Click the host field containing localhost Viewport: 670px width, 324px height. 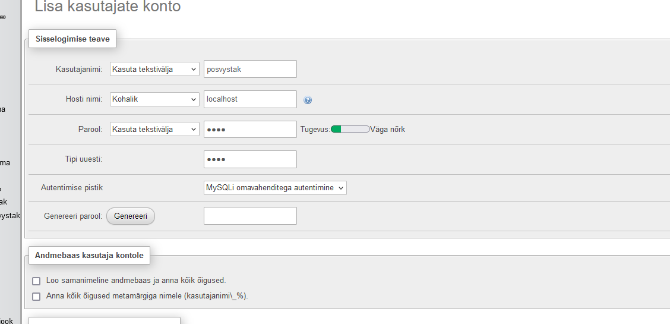(x=249, y=99)
